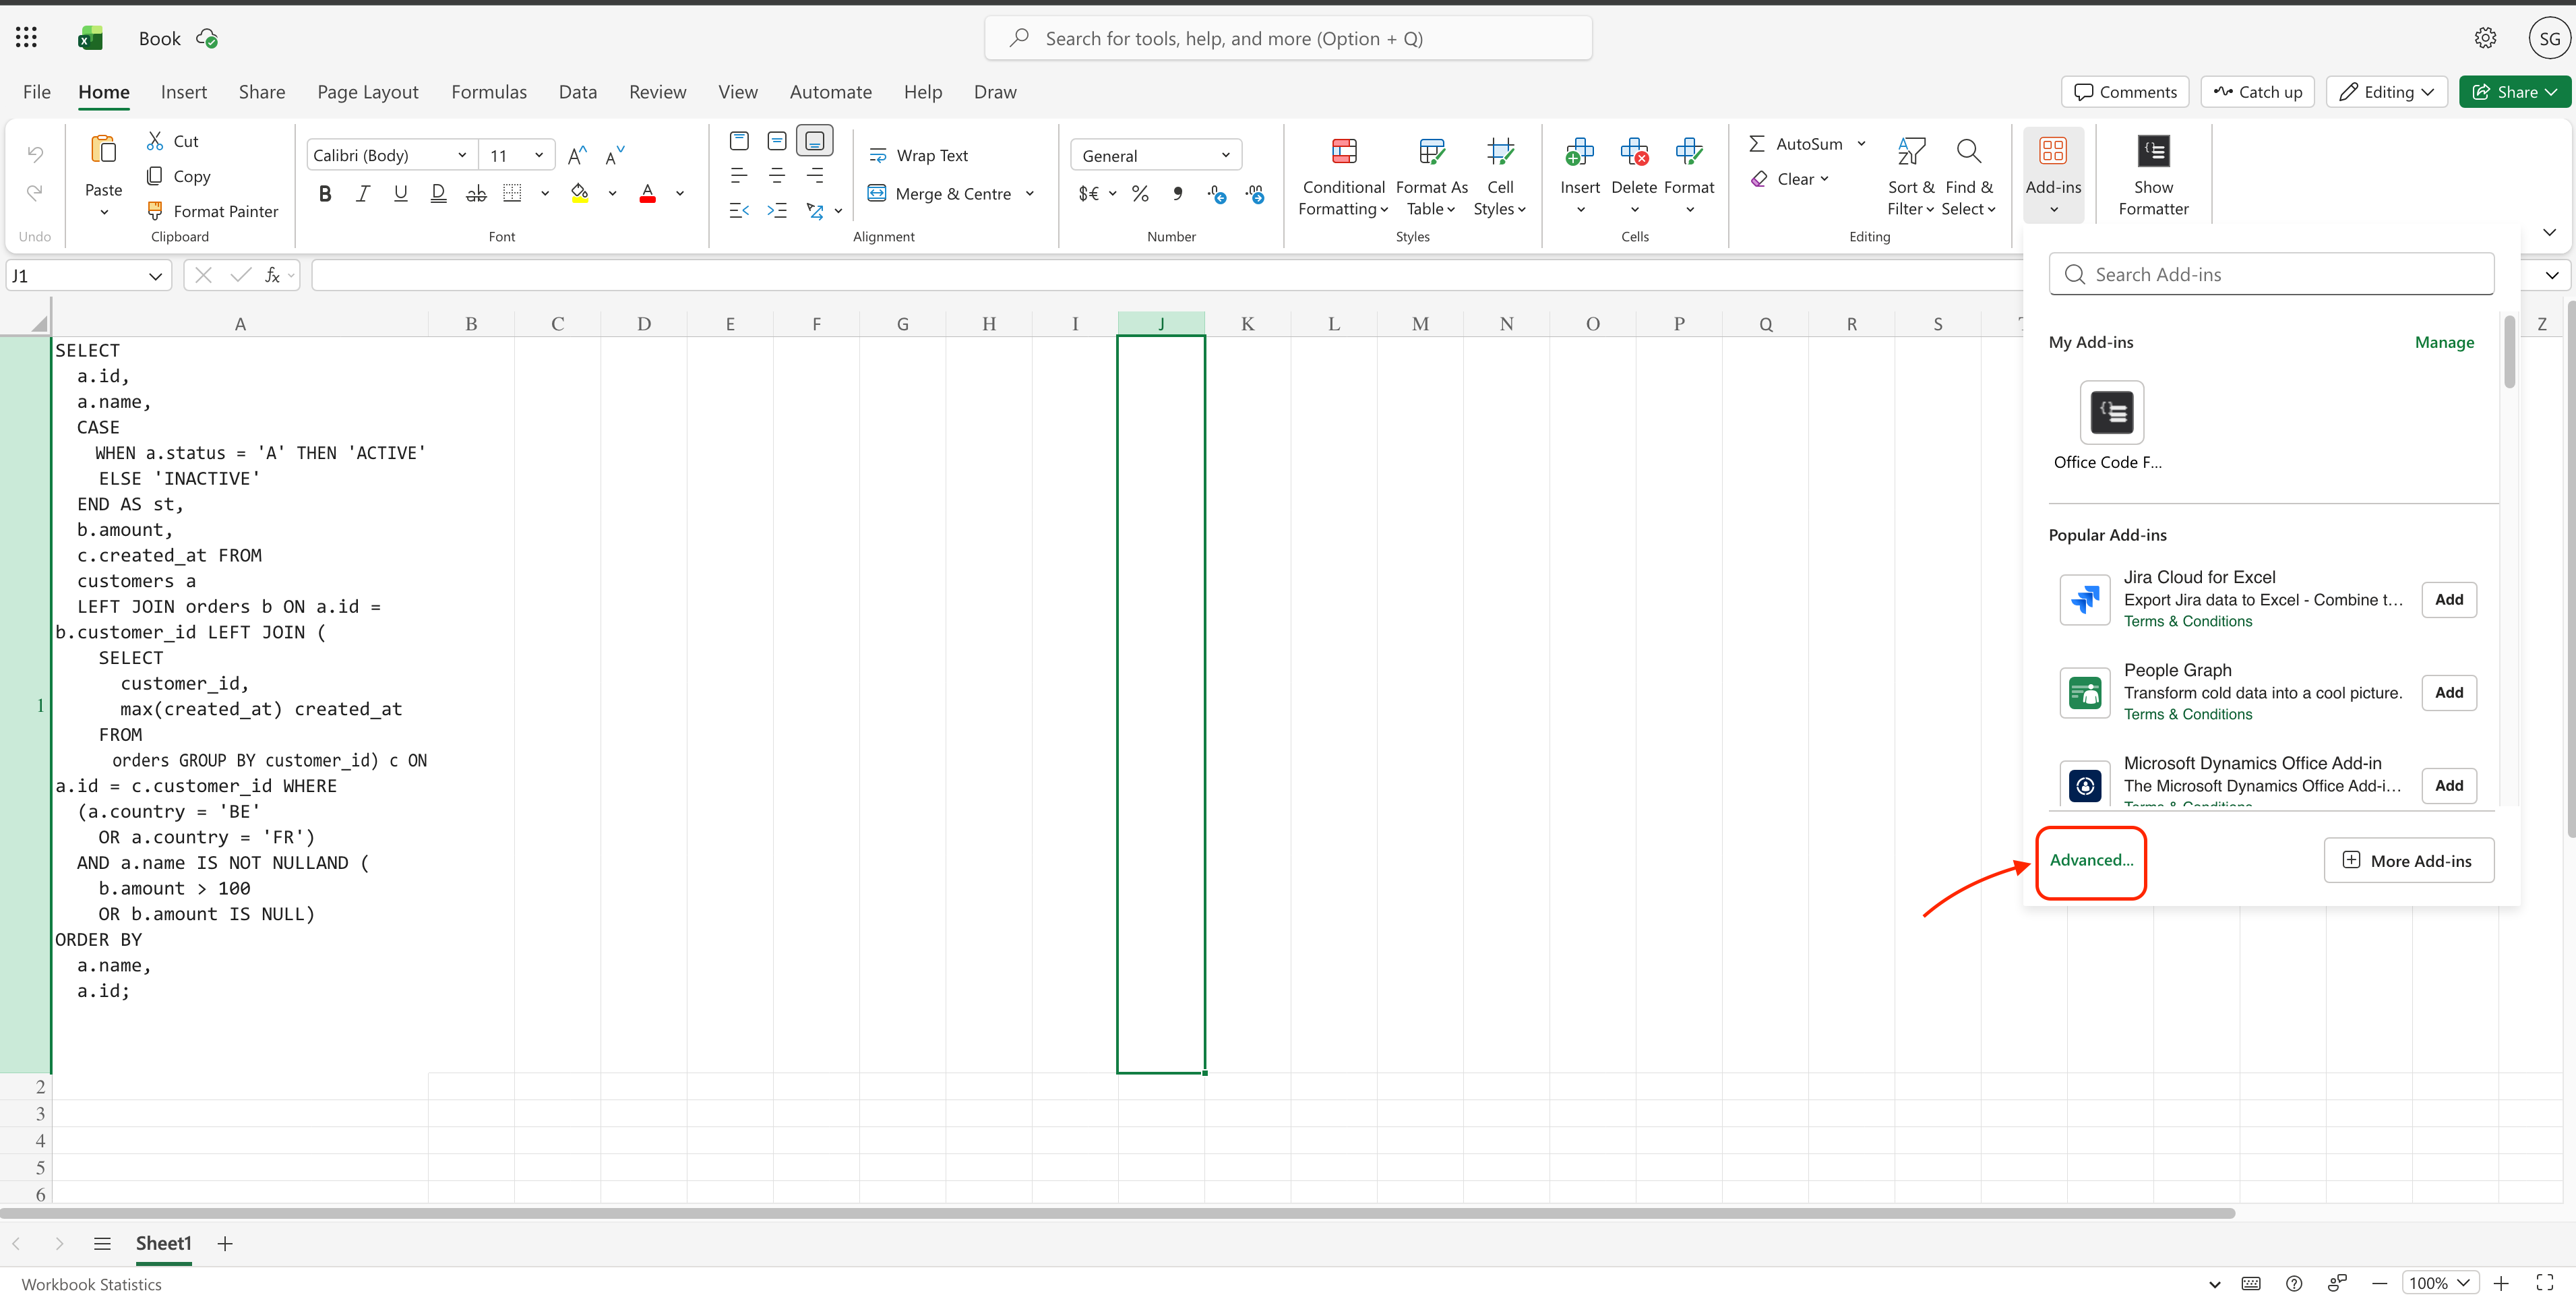Click the Conditional Formatting icon
The image size is (2576, 1297).
tap(1343, 152)
